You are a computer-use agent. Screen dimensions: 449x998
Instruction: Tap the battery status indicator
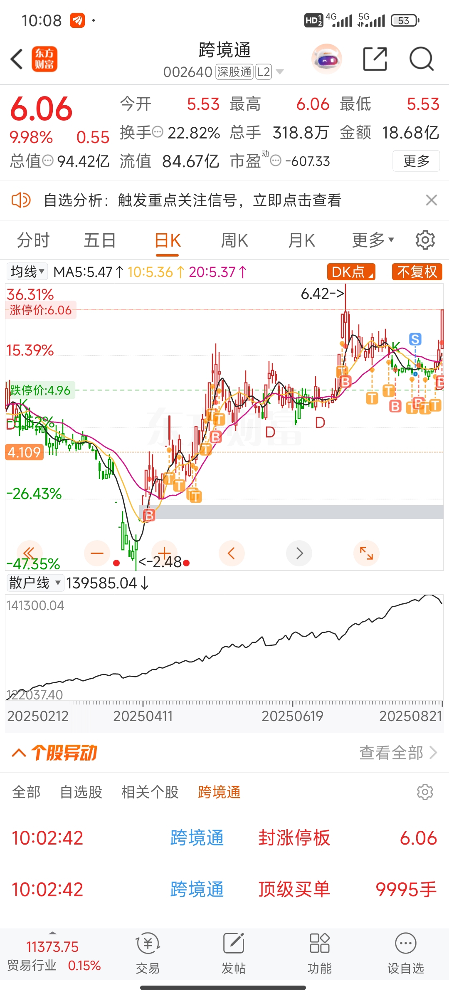coord(405,20)
